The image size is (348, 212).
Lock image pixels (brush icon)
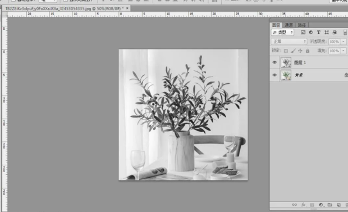click(293, 51)
